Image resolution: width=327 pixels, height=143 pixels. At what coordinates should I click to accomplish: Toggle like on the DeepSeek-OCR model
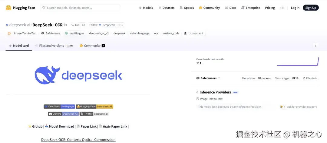[x=75, y=25]
